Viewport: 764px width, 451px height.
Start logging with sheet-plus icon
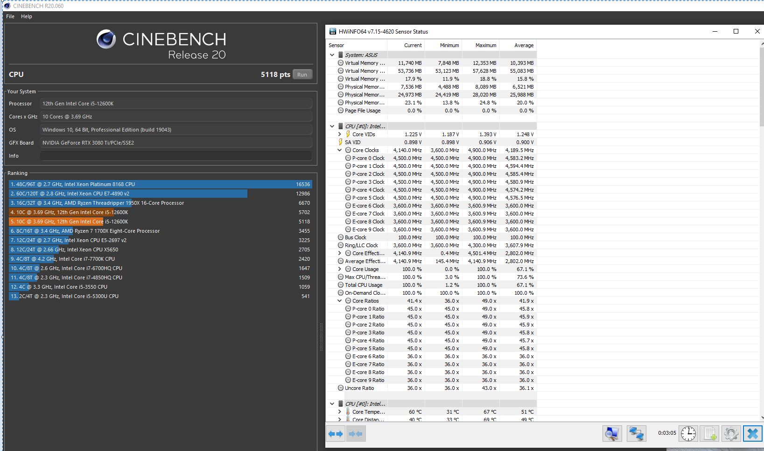point(710,434)
